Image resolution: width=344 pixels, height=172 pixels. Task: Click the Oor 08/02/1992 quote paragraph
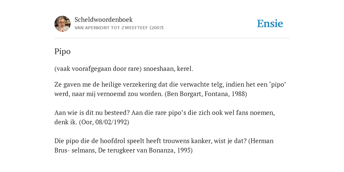pyautogui.click(x=165, y=117)
